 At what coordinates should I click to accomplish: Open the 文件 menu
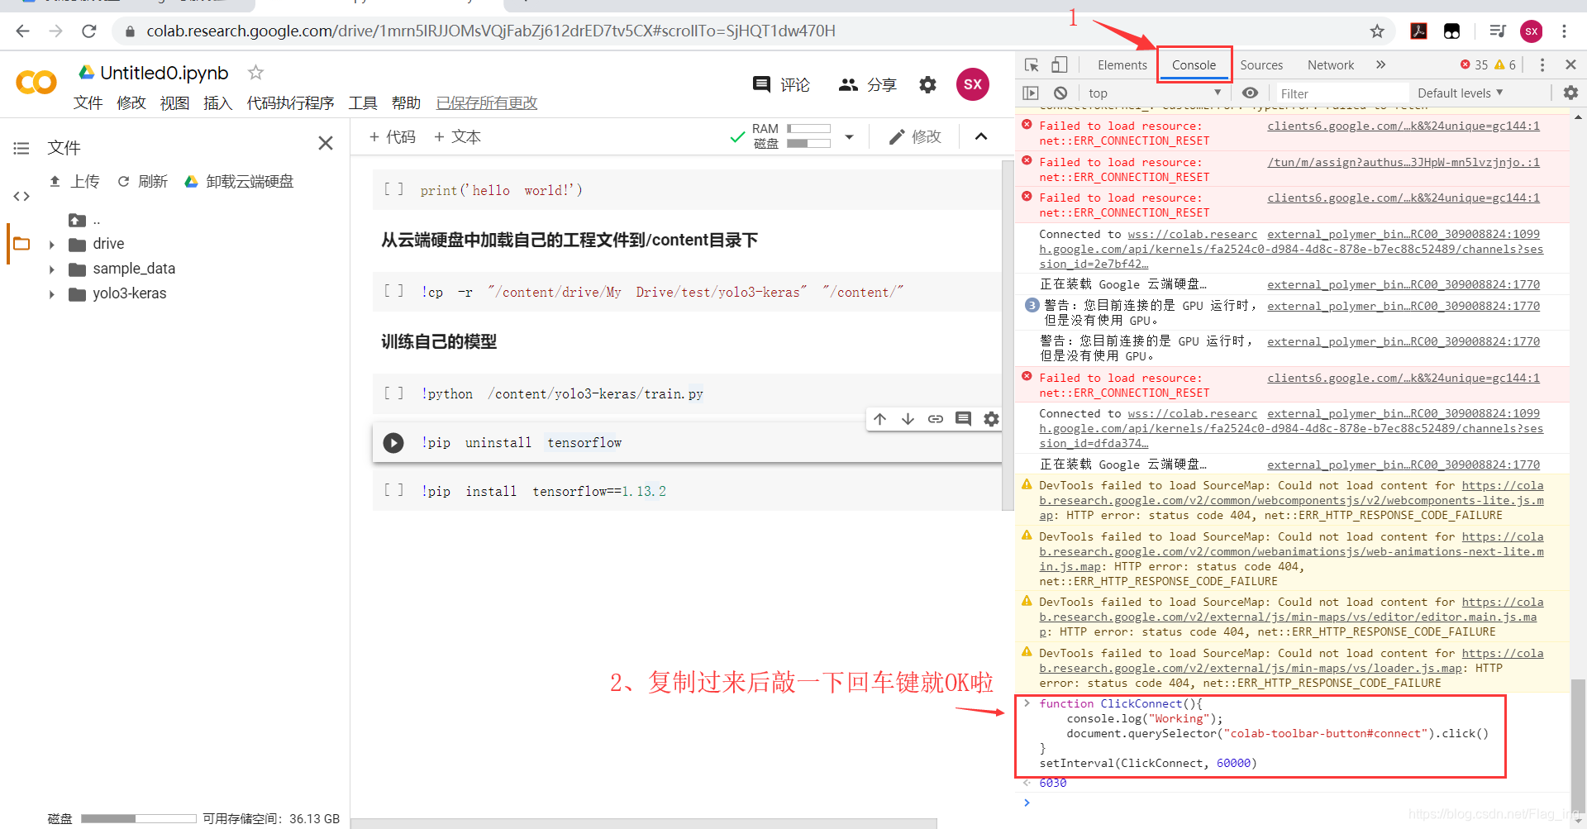pyautogui.click(x=88, y=102)
